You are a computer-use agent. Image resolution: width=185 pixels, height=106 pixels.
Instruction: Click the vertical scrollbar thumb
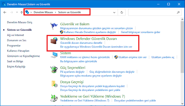tap(182, 47)
